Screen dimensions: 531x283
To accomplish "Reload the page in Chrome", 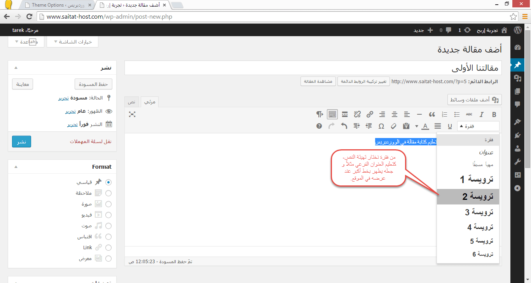I will click(x=29, y=17).
